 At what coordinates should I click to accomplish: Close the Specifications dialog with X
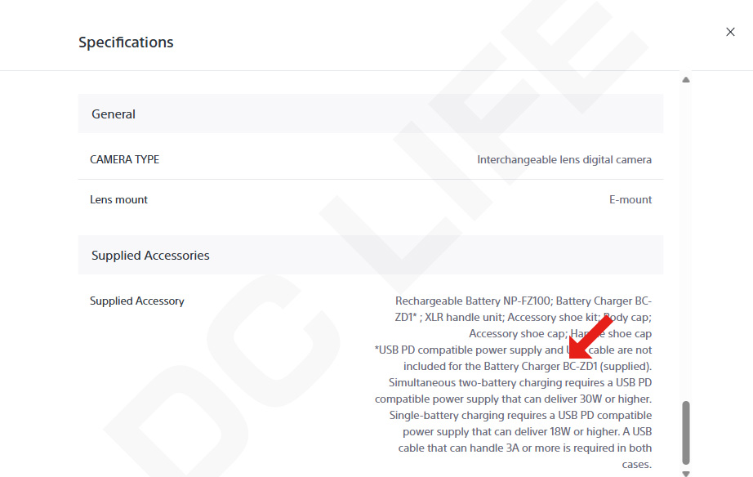730,32
